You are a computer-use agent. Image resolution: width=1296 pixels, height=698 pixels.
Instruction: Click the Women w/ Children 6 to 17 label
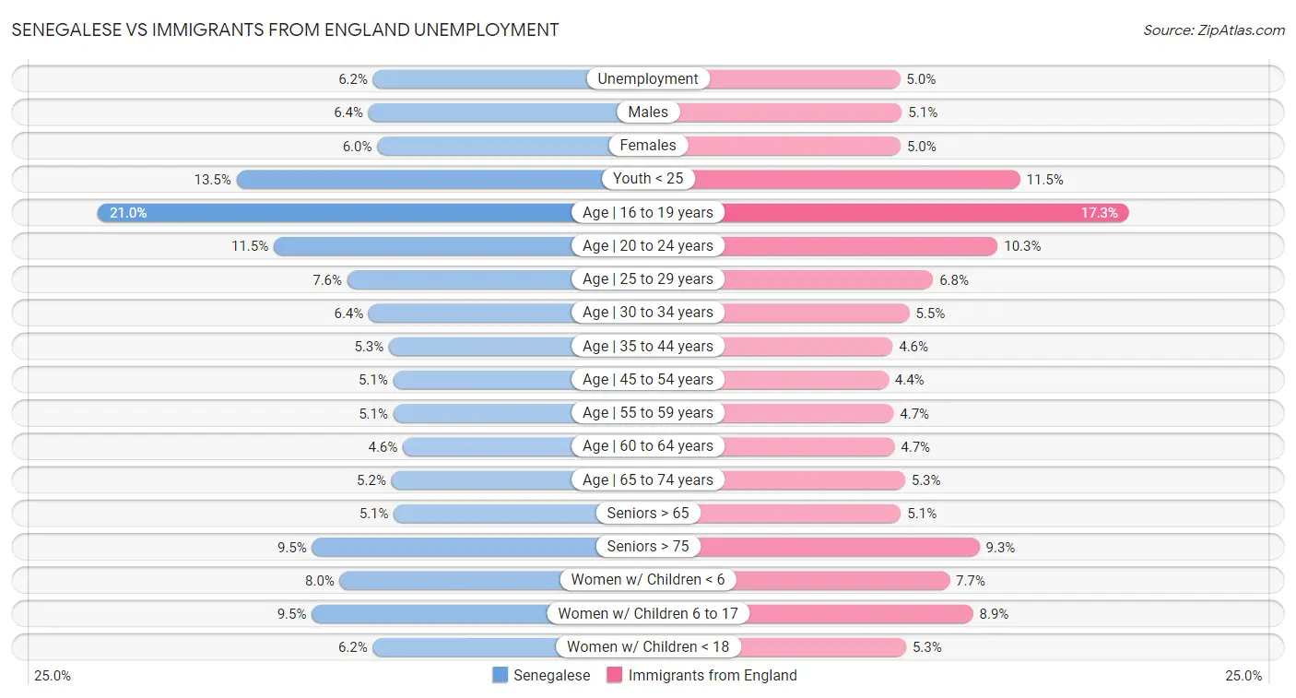tap(648, 613)
